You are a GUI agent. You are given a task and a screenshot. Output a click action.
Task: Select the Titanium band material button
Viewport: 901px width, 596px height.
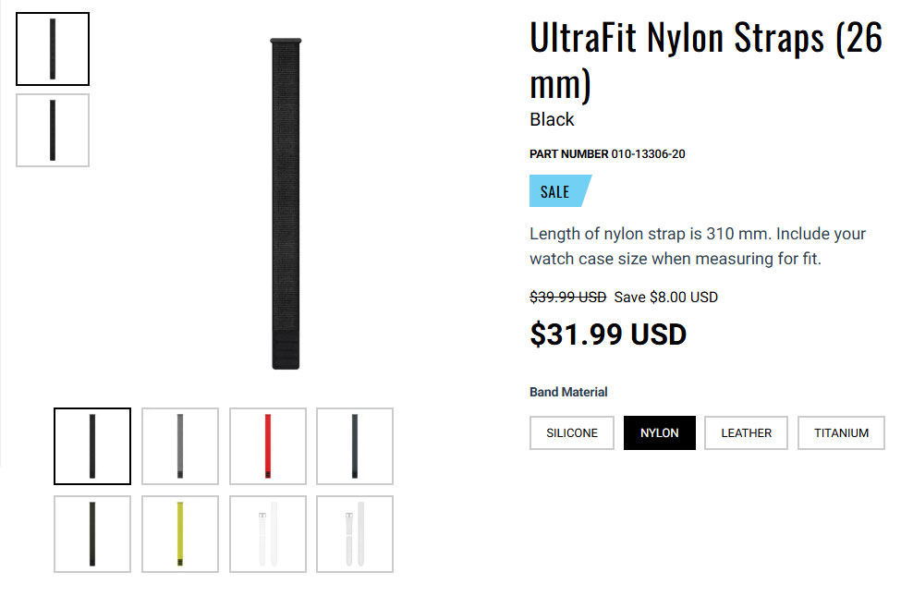[841, 432]
